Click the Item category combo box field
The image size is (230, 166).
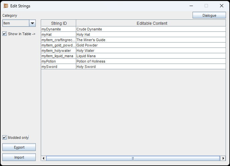(16, 23)
